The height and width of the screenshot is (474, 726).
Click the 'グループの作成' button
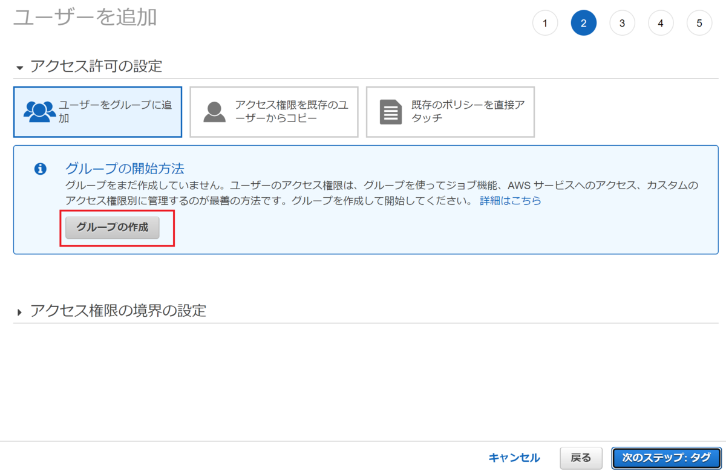coord(113,228)
